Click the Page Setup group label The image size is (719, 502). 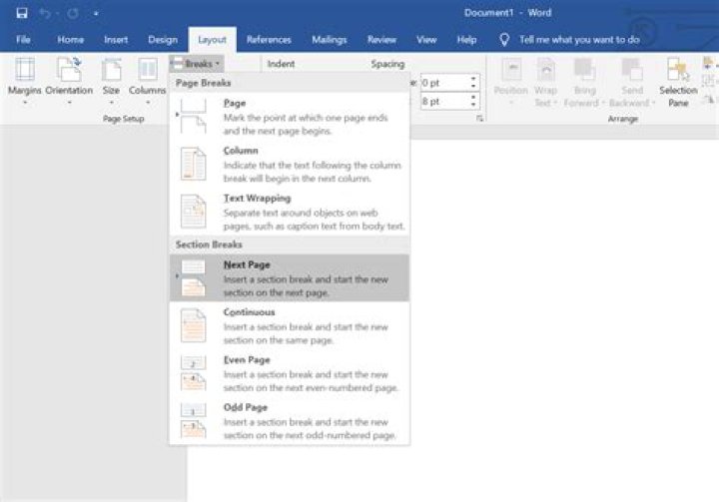click(124, 119)
